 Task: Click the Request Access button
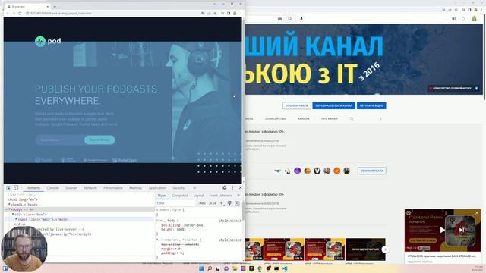pyautogui.click(x=99, y=140)
